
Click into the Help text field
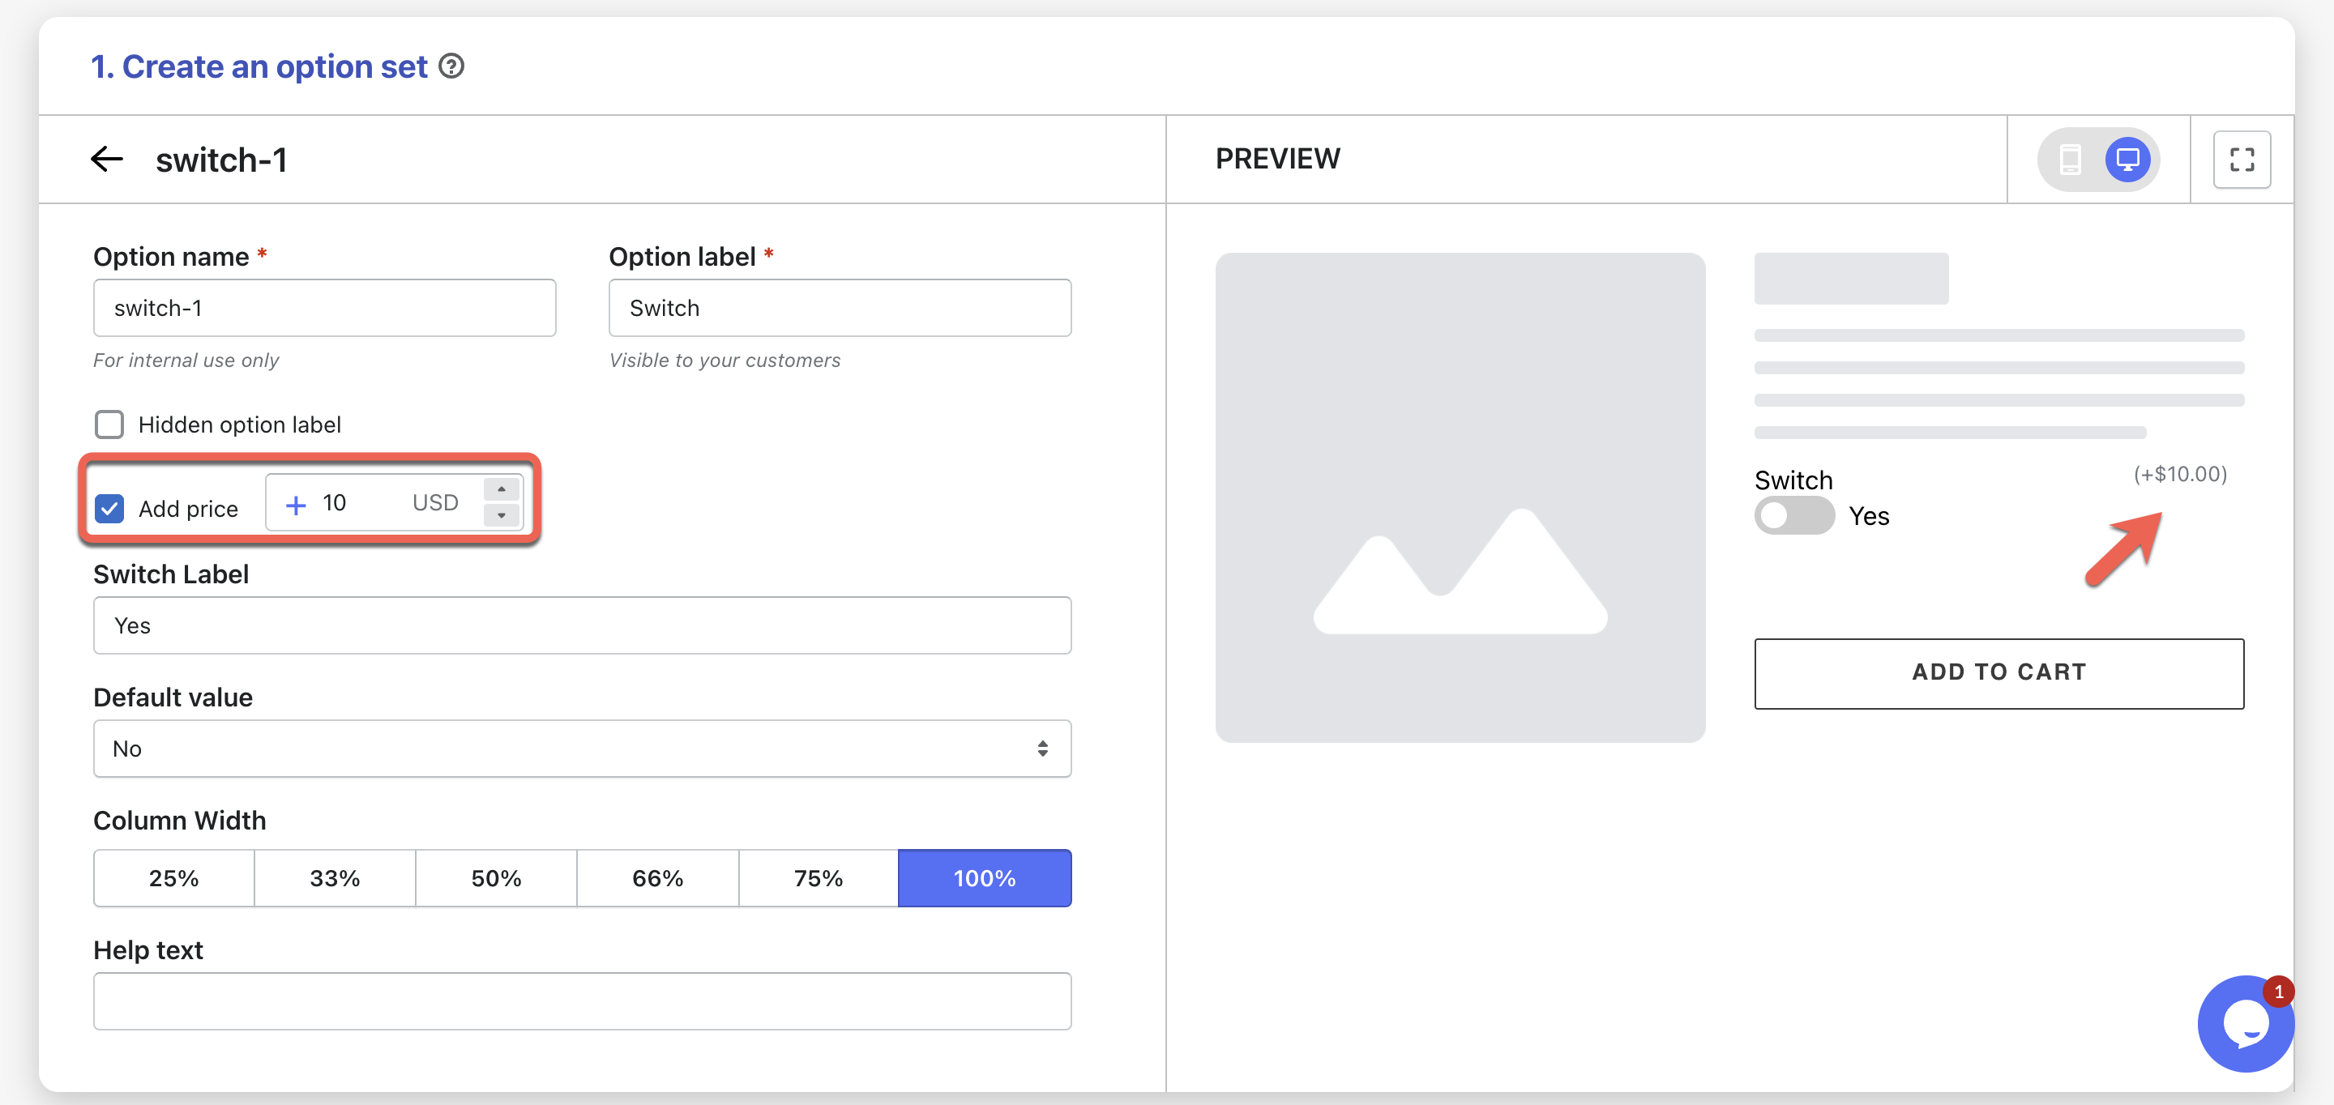(x=582, y=1000)
